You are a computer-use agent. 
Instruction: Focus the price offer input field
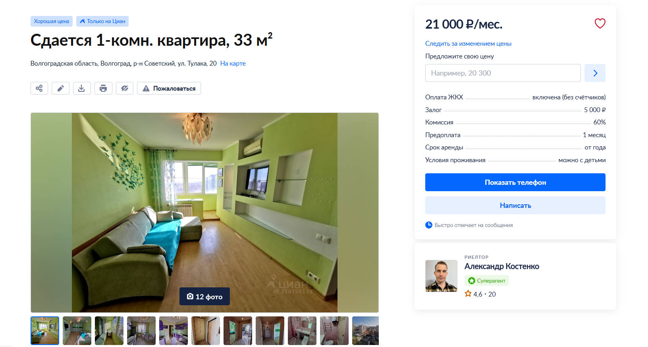[x=503, y=73]
